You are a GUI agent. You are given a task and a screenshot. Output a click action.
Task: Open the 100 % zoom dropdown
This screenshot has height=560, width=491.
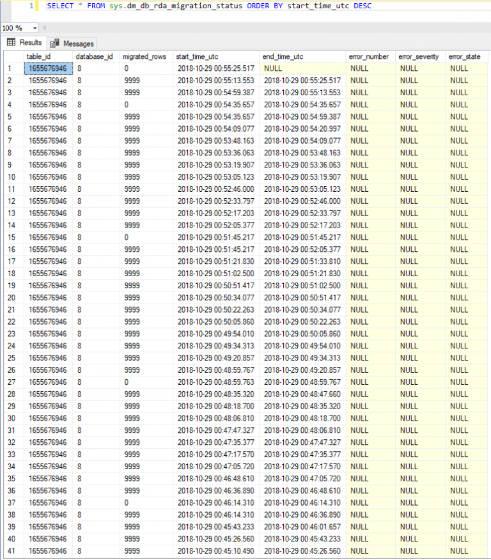pos(35,28)
